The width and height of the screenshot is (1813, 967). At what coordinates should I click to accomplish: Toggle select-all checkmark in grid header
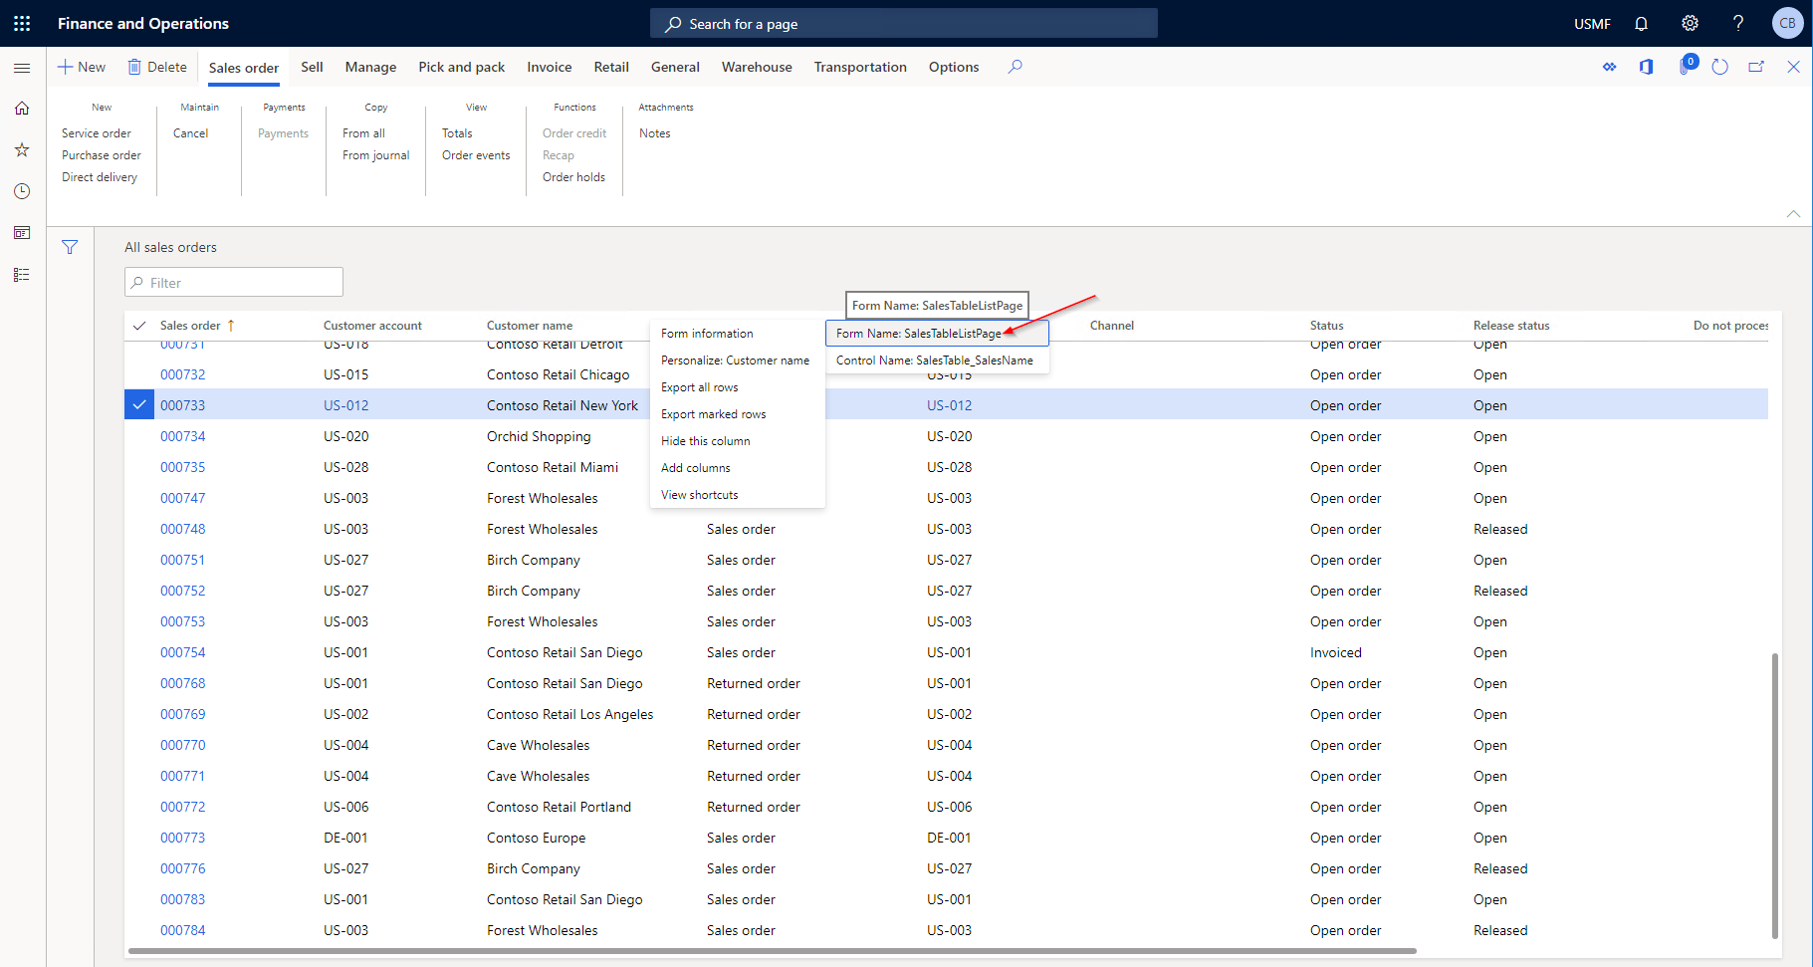[x=139, y=326]
